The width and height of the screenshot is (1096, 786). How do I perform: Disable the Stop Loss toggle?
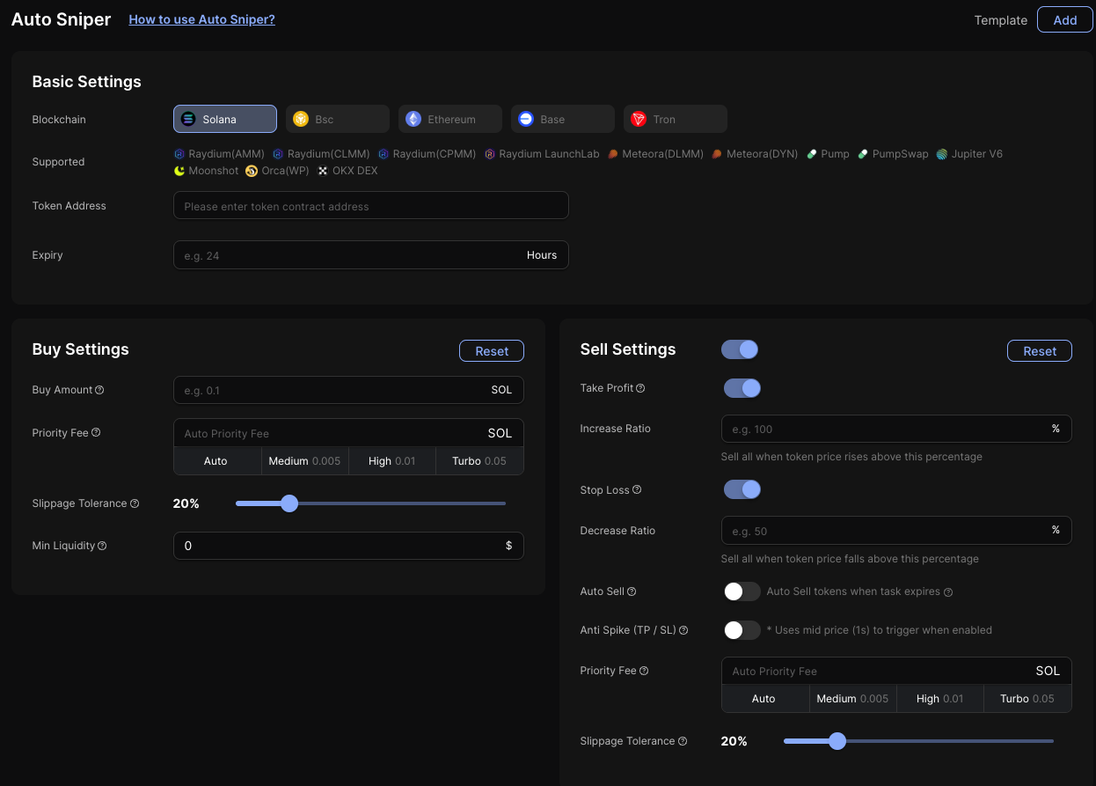[742, 489]
